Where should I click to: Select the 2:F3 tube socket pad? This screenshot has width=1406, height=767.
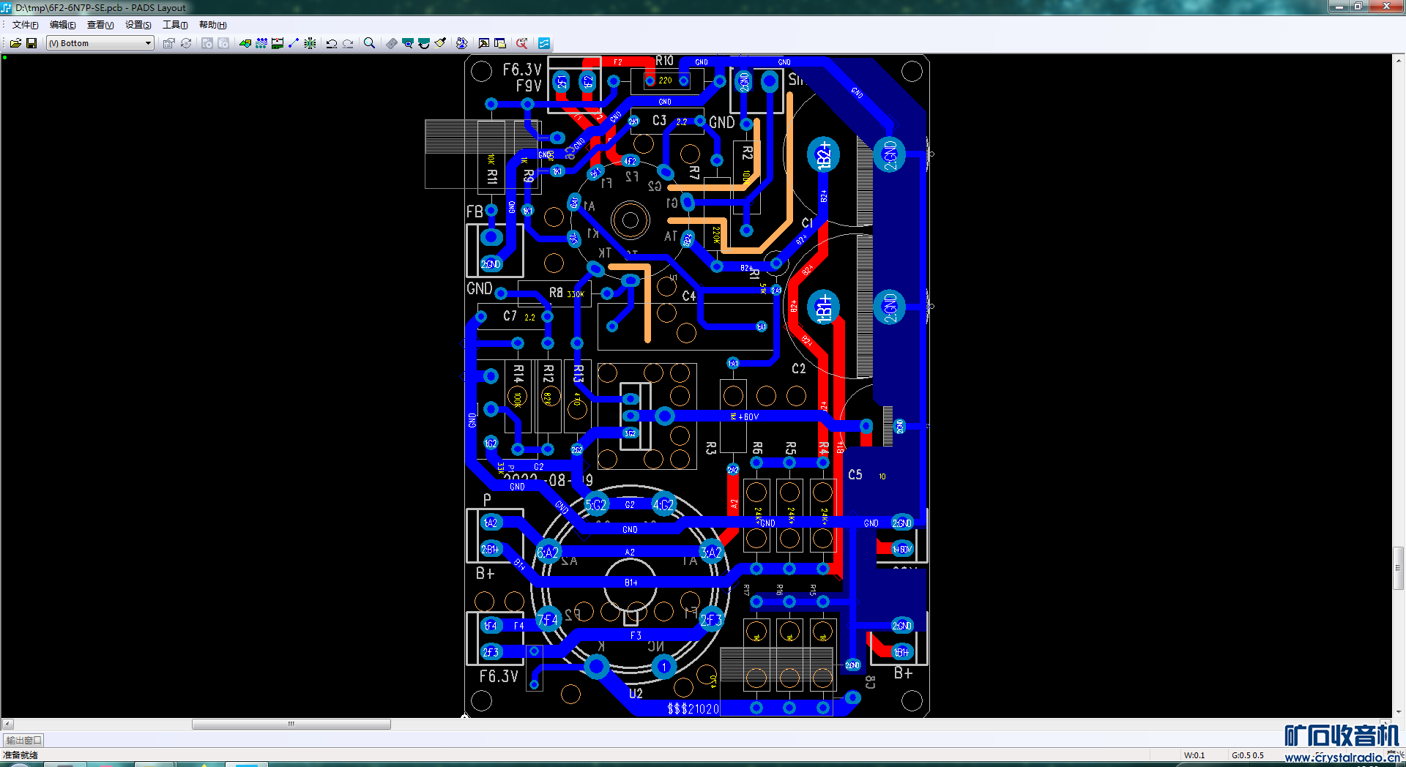pos(711,620)
